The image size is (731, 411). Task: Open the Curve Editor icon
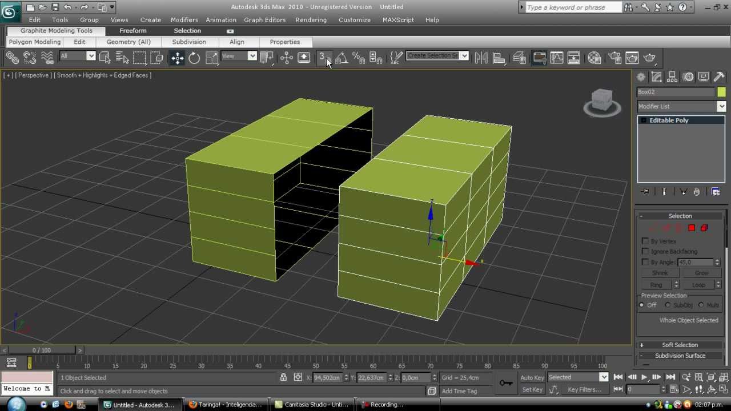556,58
